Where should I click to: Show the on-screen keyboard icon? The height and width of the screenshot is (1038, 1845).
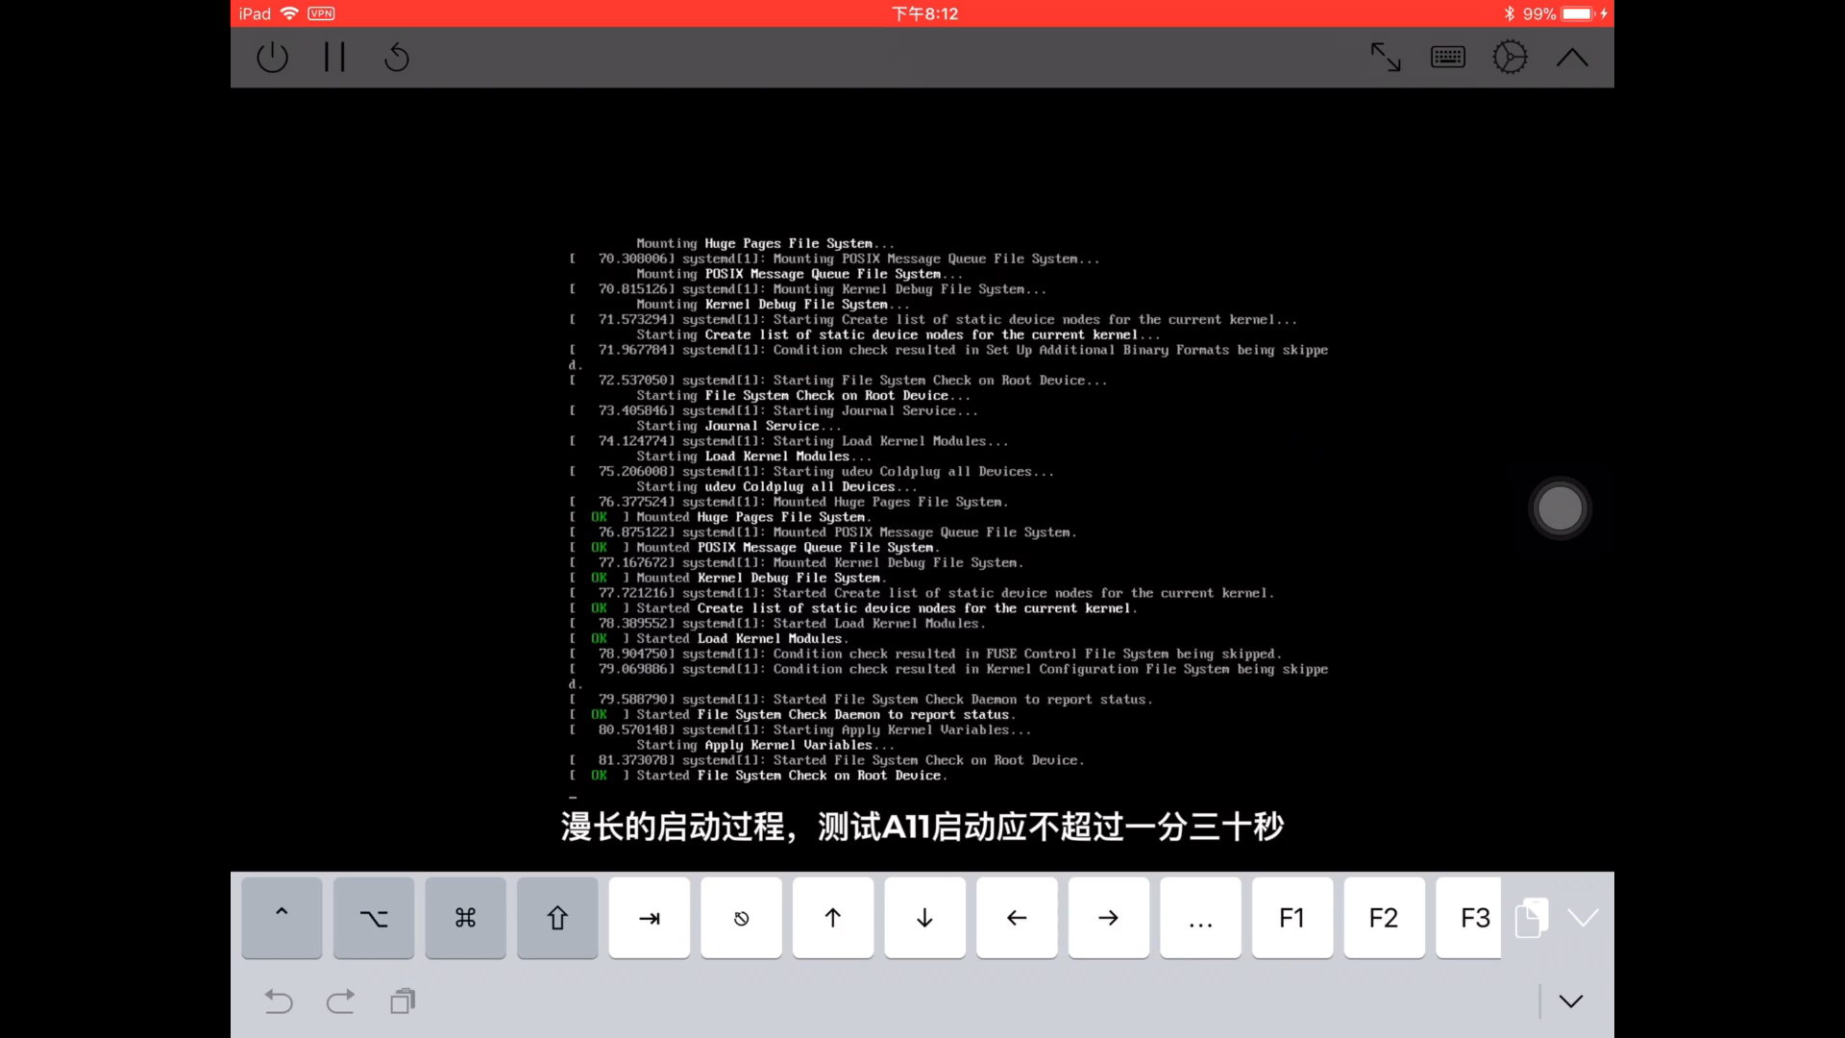tap(1448, 58)
